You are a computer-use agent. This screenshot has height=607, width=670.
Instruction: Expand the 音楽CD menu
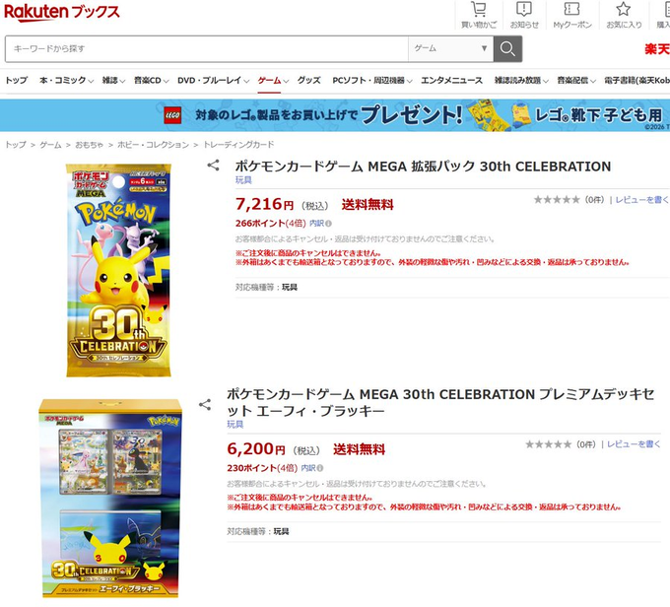152,81
